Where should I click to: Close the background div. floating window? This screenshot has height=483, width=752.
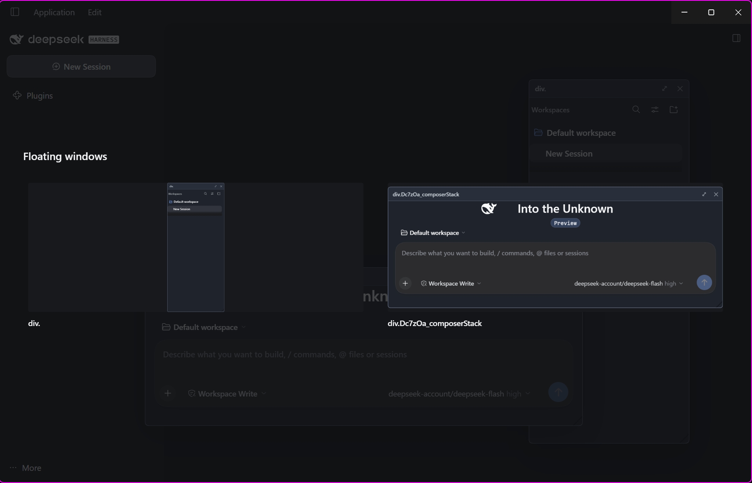click(x=680, y=89)
